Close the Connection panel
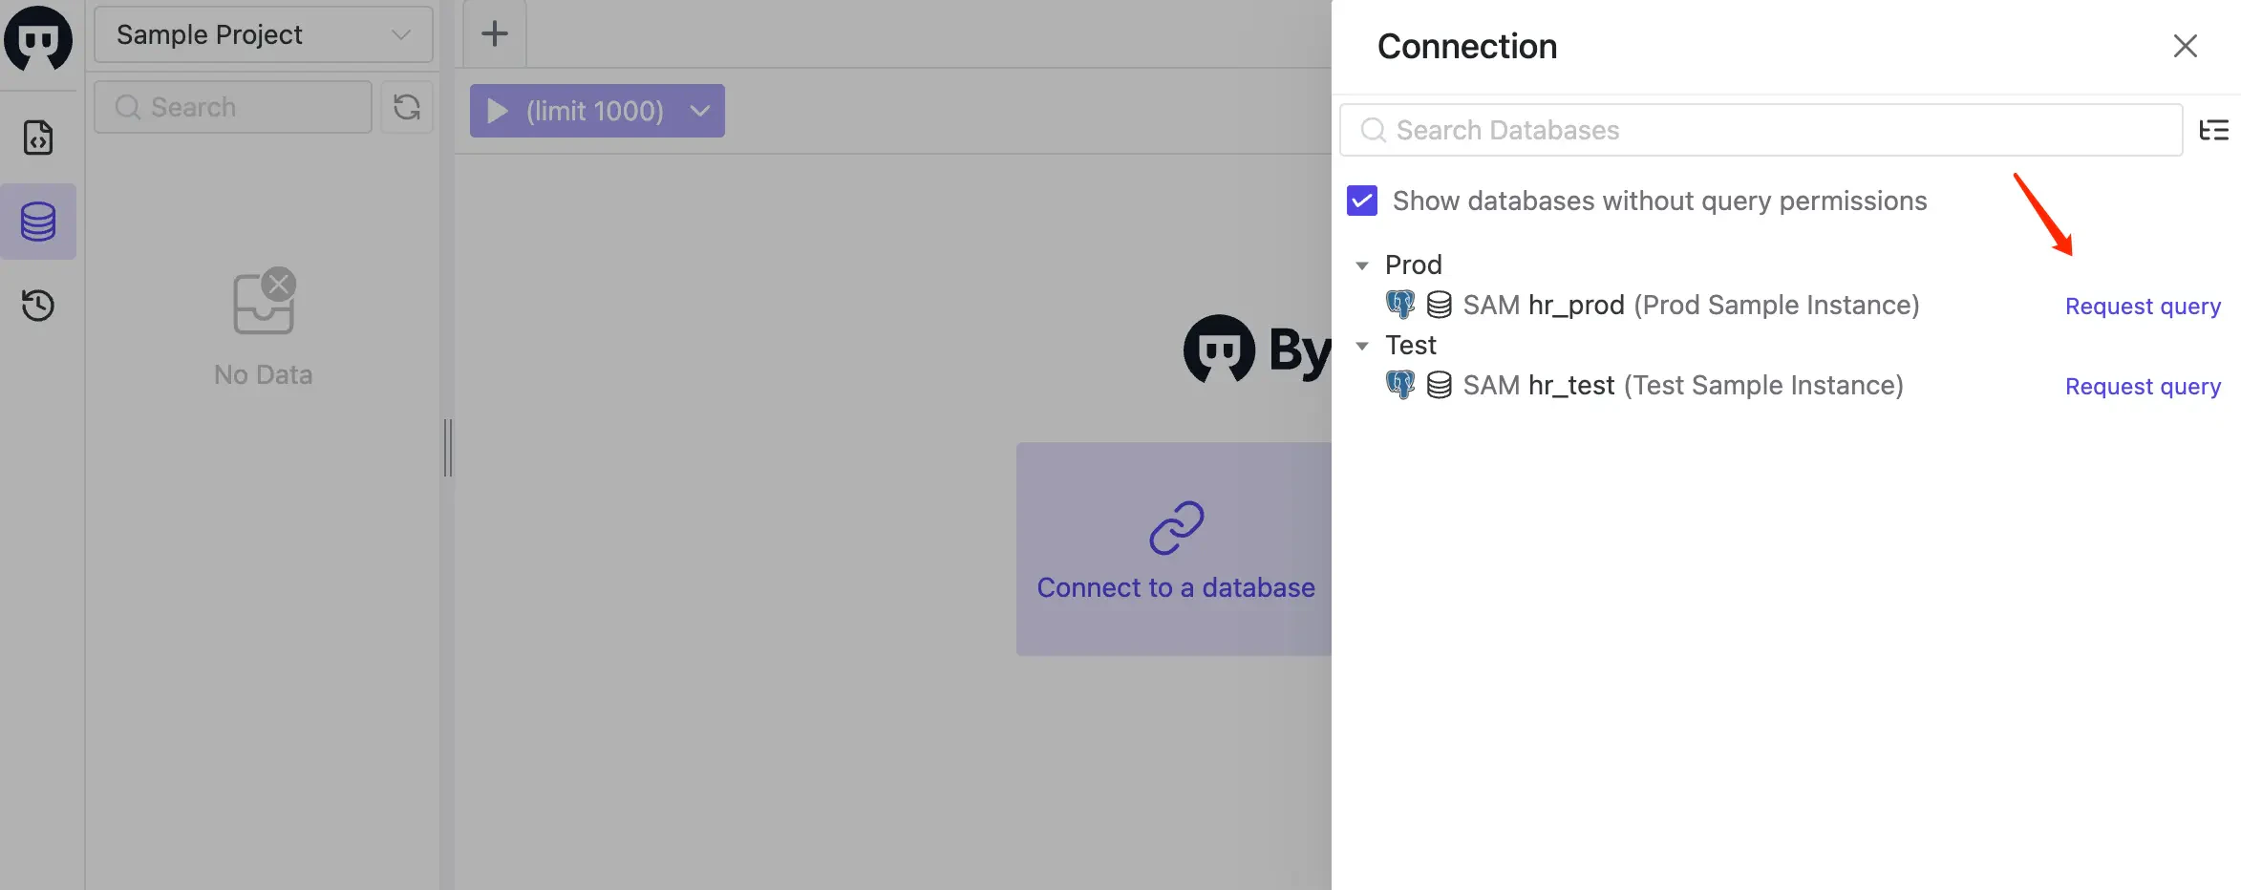 (x=2186, y=45)
